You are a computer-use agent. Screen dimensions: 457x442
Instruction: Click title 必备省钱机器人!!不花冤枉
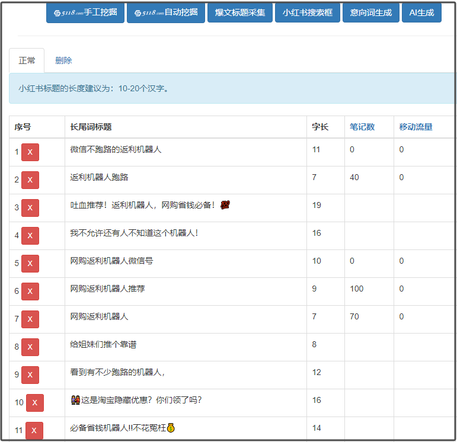[x=118, y=428]
